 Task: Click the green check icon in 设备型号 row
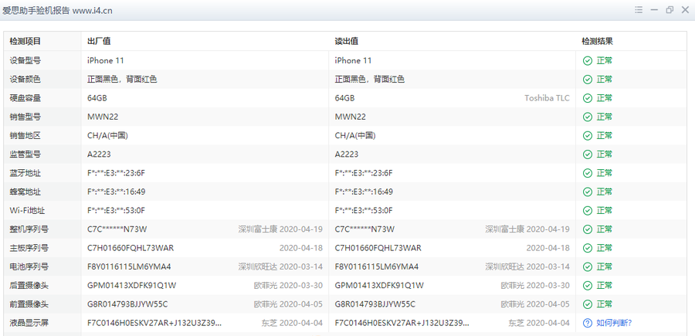point(588,61)
